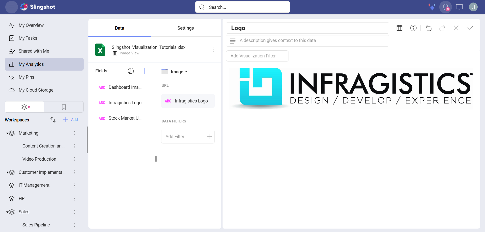Open Marketing workspace options menu
The height and width of the screenshot is (232, 485).
tap(75, 133)
